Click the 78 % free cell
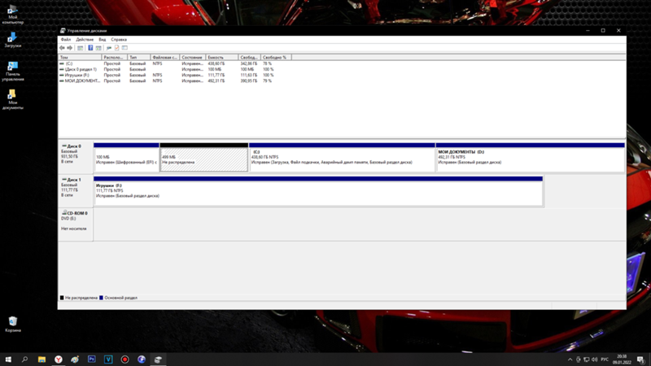This screenshot has width=651, height=366. [x=267, y=63]
